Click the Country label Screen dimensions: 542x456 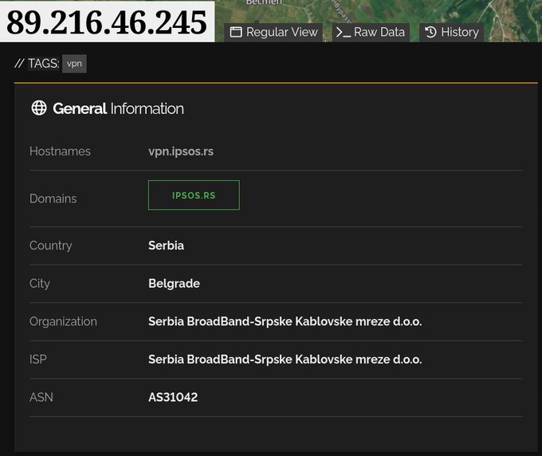[51, 246]
